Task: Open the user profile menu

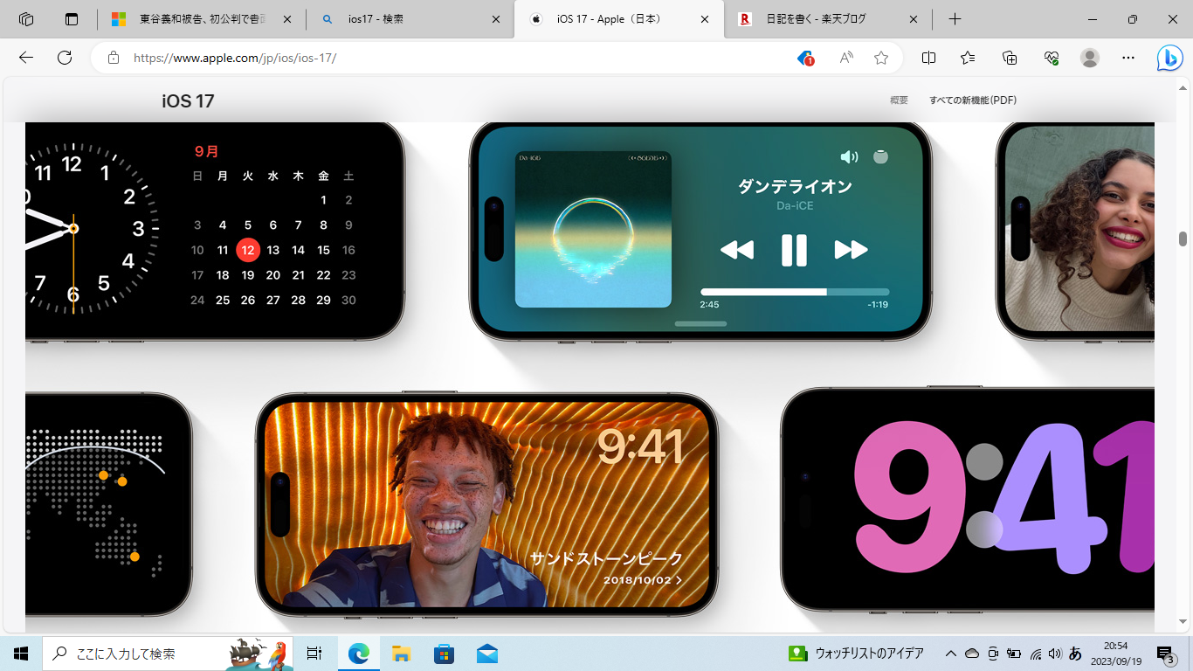Action: click(x=1089, y=58)
